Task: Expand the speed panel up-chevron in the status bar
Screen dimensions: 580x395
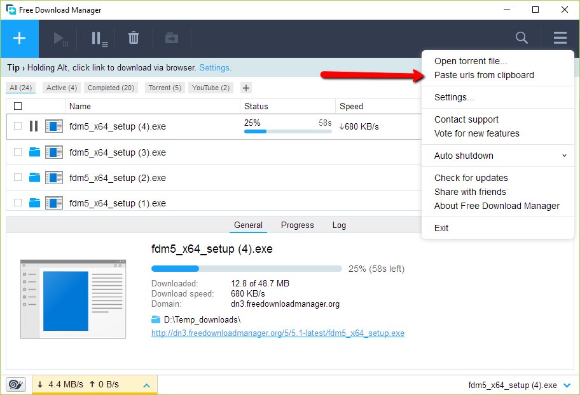Action: pos(146,385)
